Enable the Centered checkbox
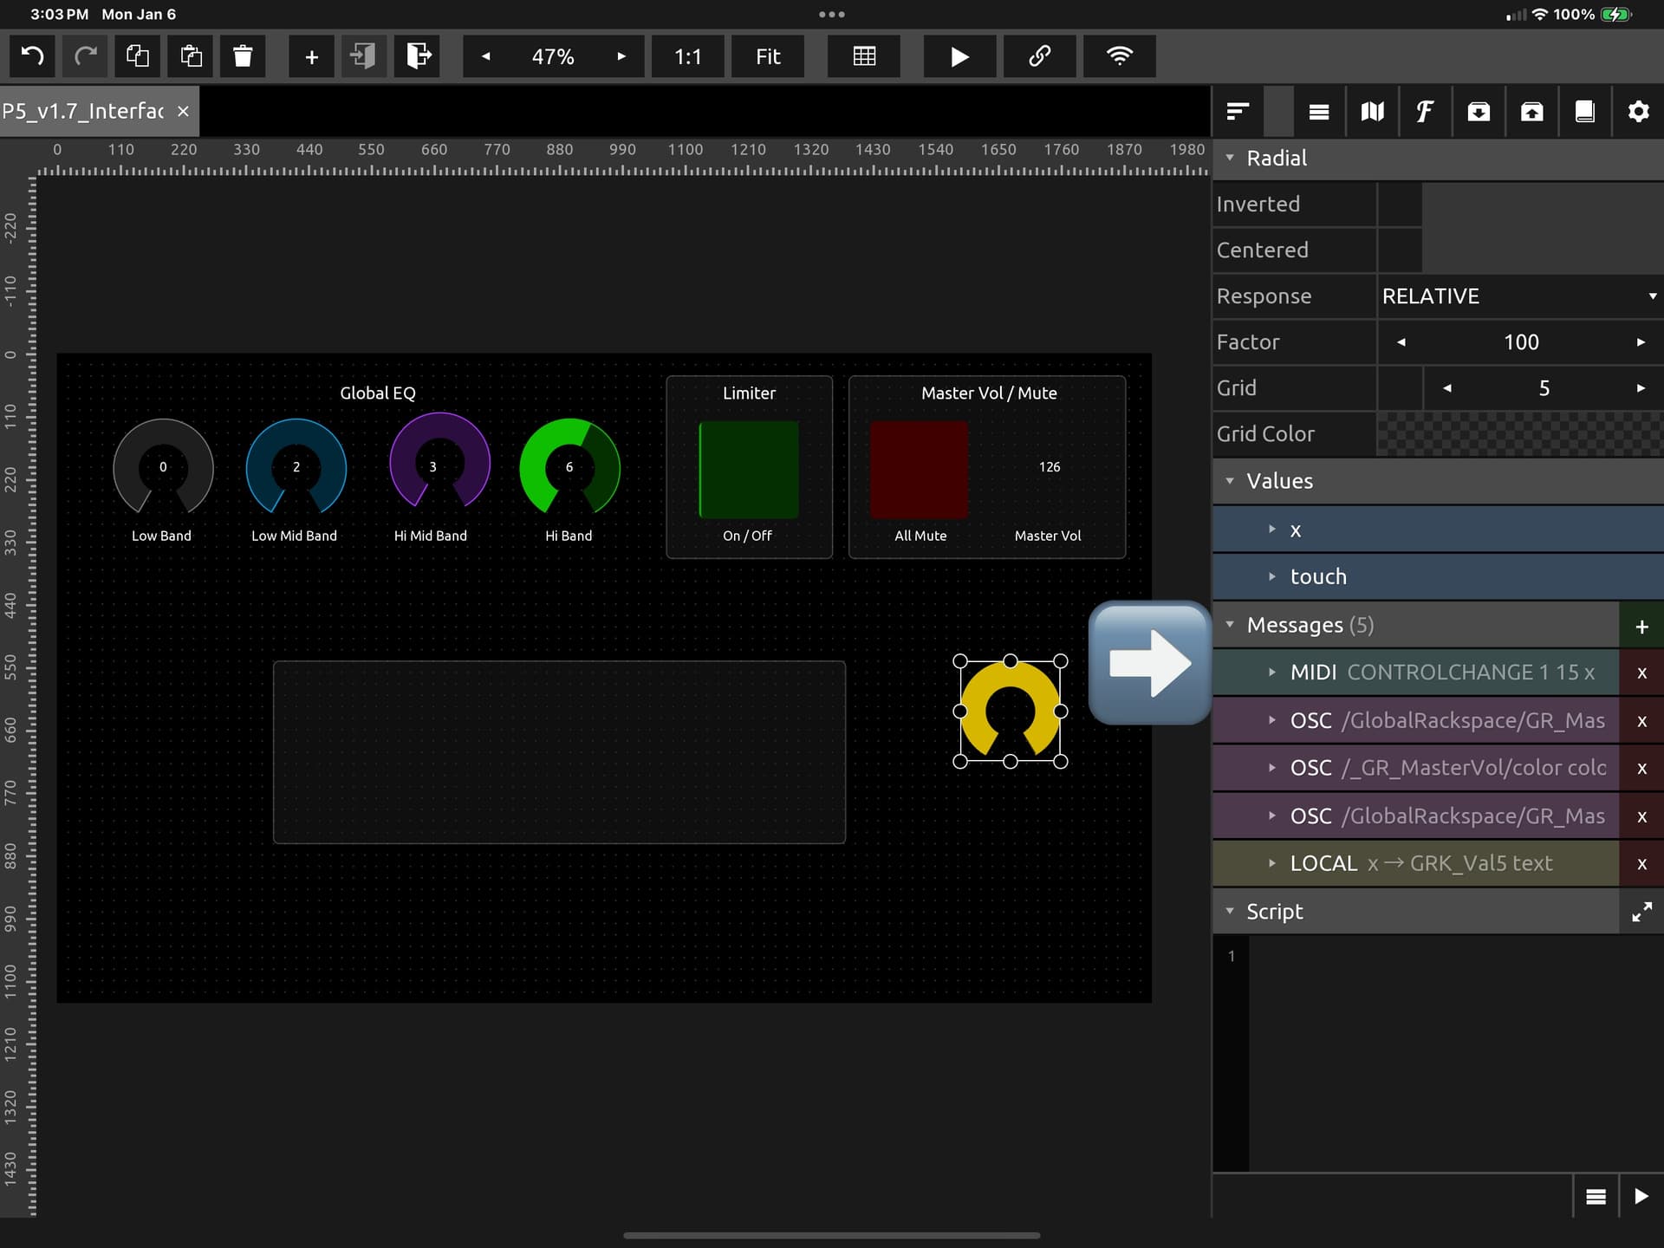Viewport: 1664px width, 1248px height. 1399,250
